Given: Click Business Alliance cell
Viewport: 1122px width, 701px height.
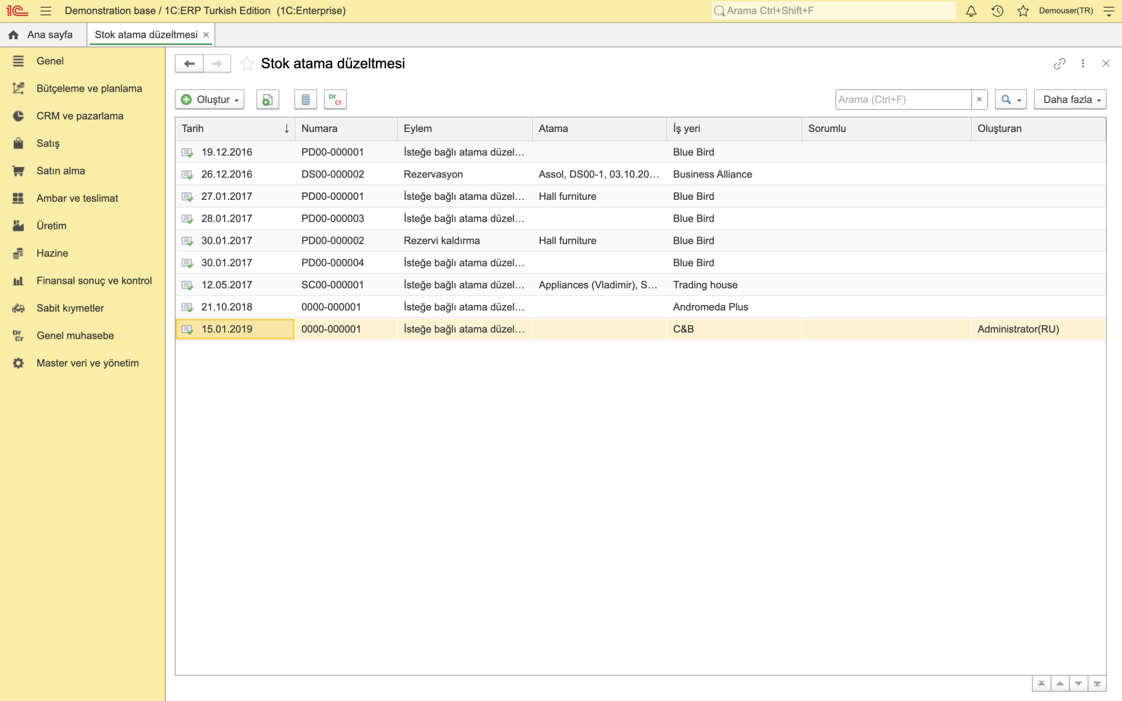Looking at the screenshot, I should click(734, 174).
